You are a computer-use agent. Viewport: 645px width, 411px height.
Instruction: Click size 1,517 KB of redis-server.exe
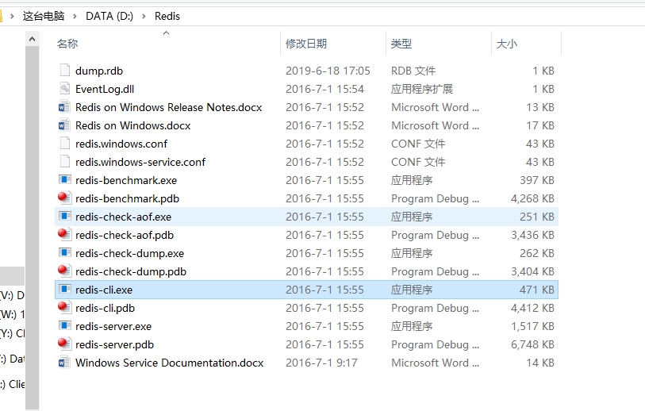pos(532,326)
